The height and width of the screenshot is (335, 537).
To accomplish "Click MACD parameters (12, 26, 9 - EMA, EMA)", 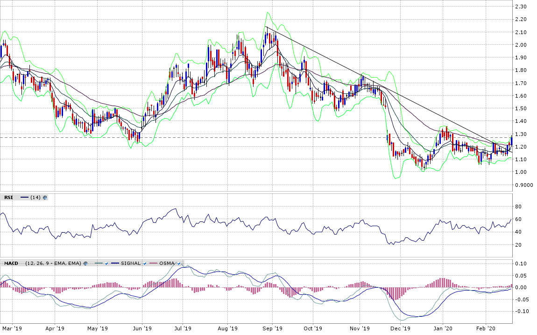I will [x=53, y=264].
